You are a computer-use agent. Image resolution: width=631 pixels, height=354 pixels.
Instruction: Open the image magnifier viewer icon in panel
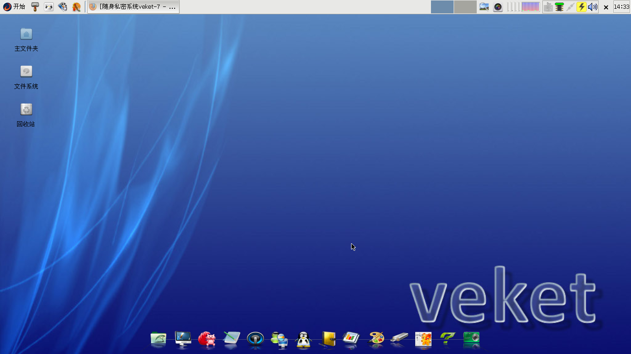[x=484, y=7]
